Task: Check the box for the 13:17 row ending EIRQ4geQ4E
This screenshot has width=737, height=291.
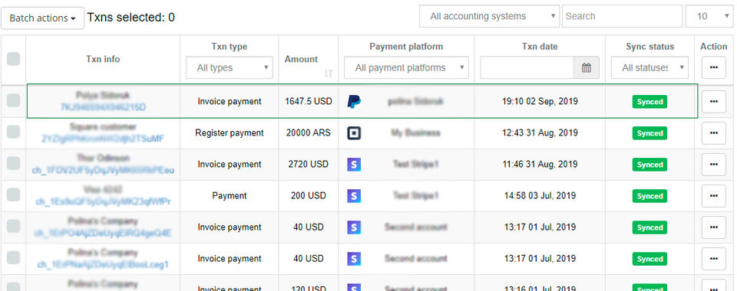Action: tap(13, 226)
